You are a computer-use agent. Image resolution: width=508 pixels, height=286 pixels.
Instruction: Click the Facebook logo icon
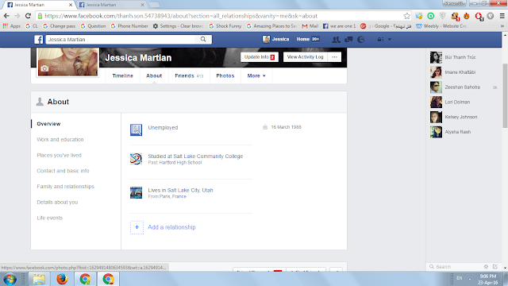[x=39, y=40]
